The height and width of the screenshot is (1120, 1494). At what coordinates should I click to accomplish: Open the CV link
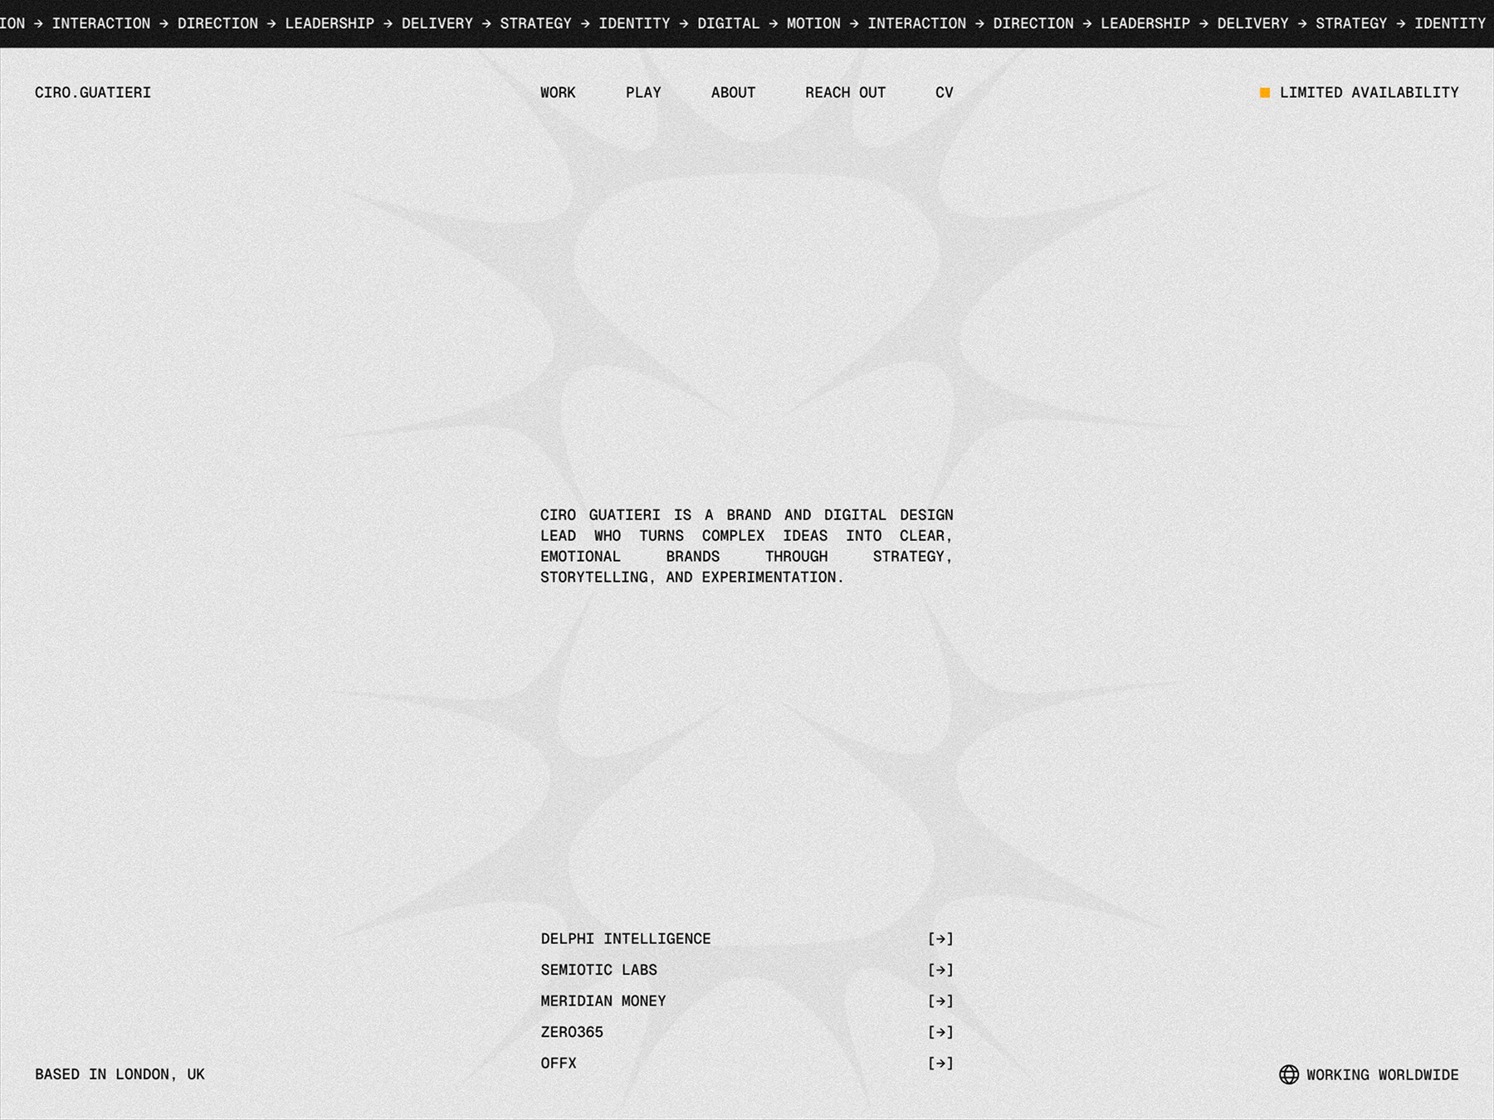click(x=944, y=93)
